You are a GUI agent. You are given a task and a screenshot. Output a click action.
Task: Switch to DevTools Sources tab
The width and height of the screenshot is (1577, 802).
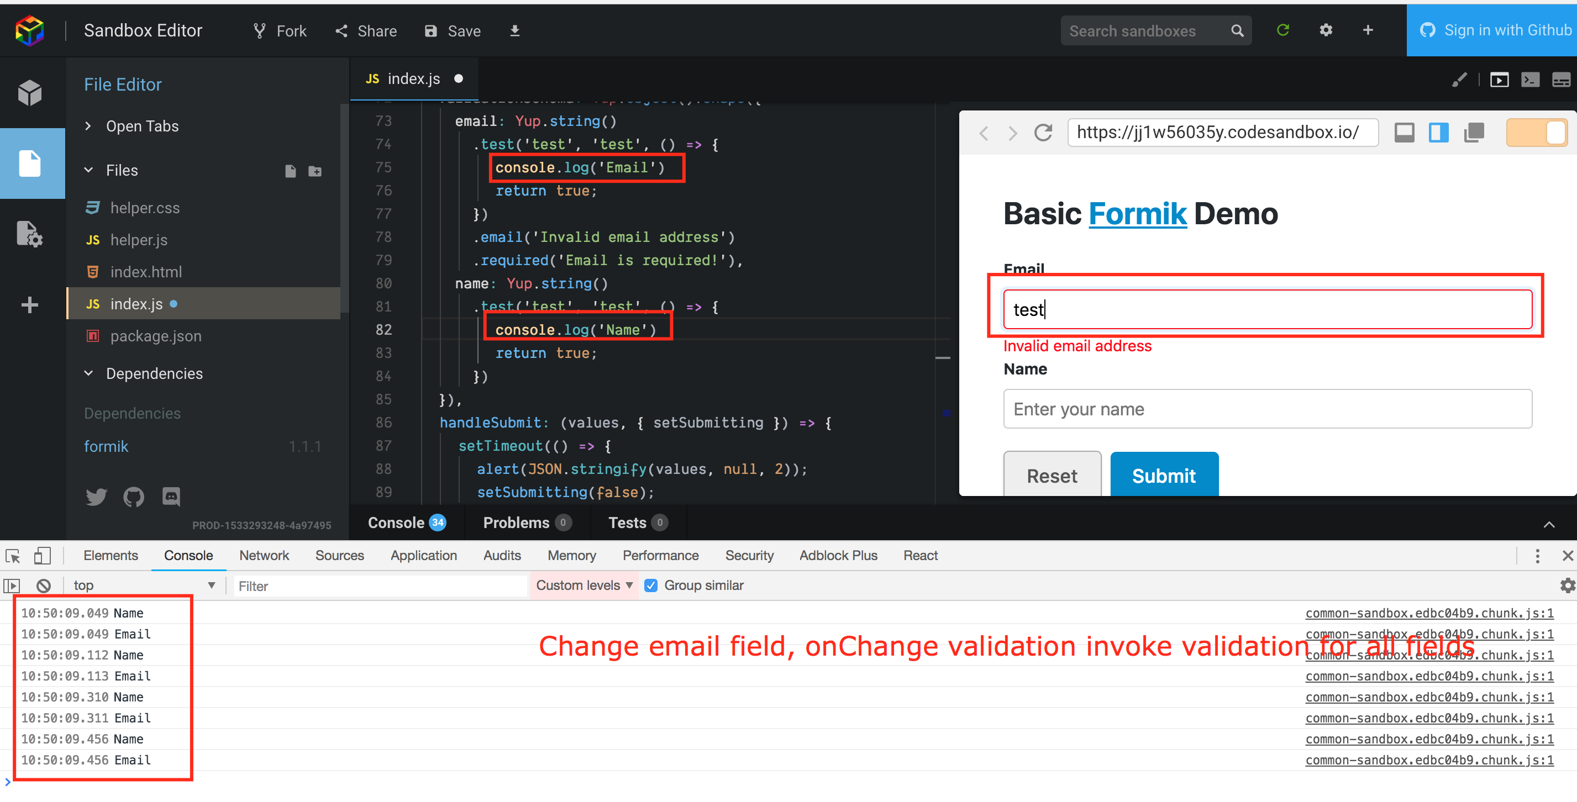click(340, 556)
